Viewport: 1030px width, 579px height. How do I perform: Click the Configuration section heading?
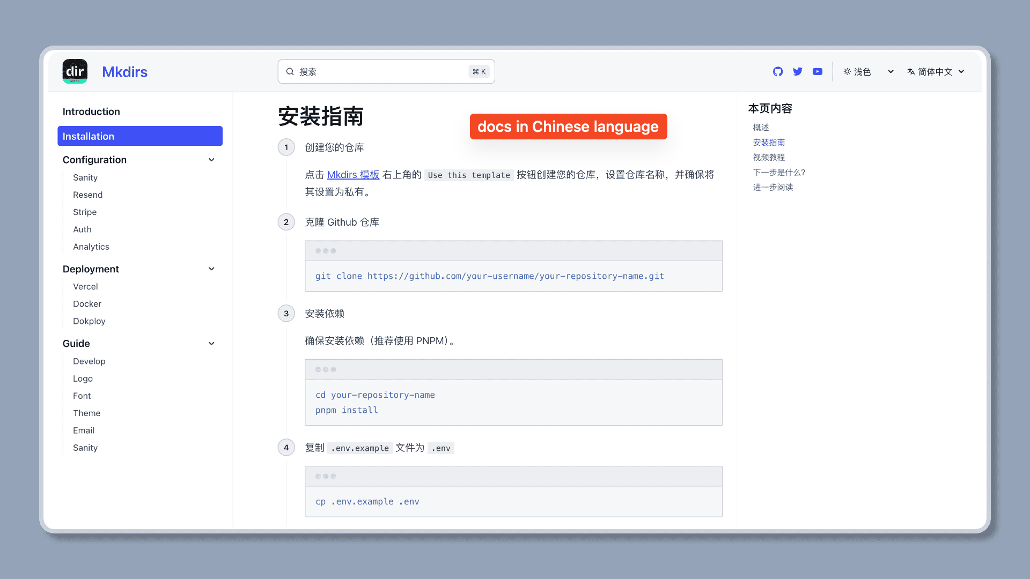coord(94,160)
